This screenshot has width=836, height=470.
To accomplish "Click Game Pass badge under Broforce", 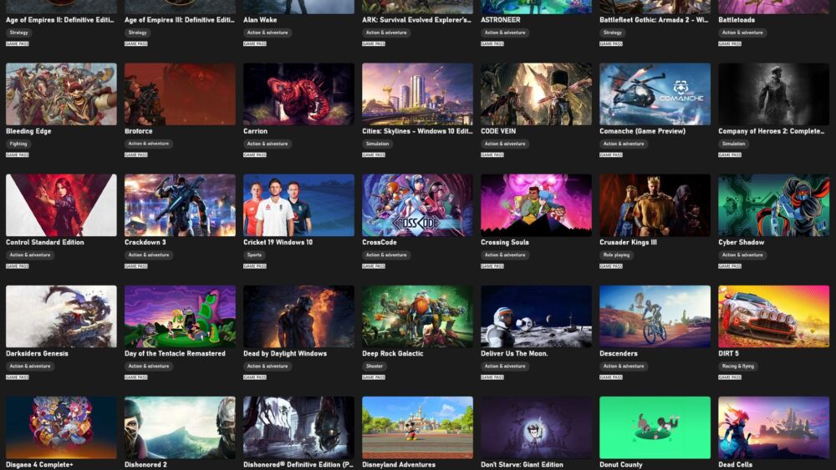I will pyautogui.click(x=136, y=155).
